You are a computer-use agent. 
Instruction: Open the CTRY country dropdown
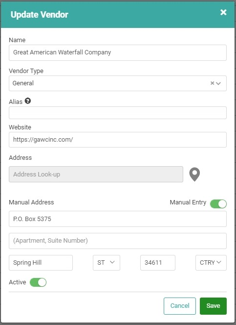pyautogui.click(x=211, y=263)
